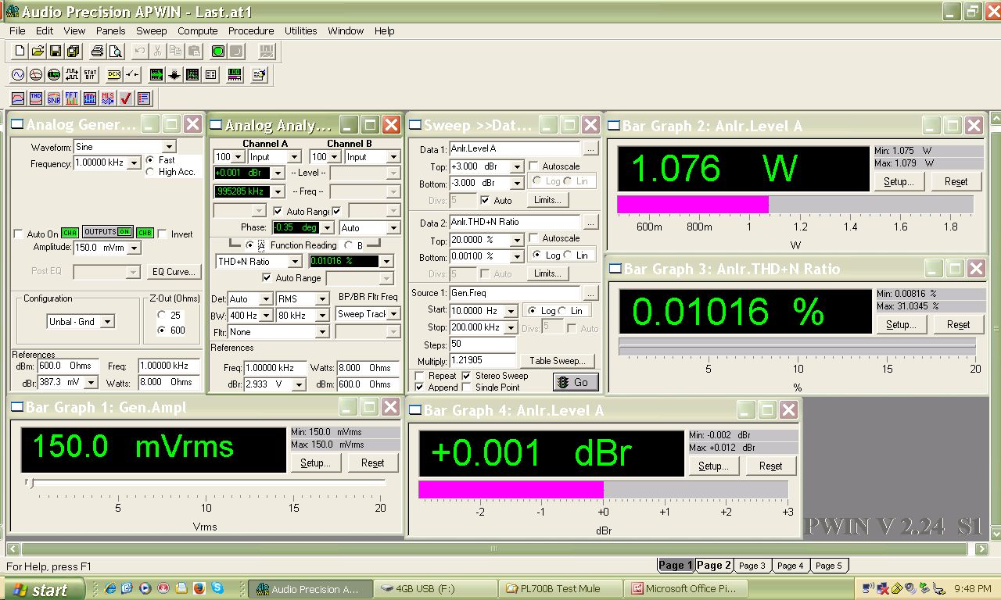The width and height of the screenshot is (1001, 600).
Task: Open the Unbal - Gnd configuration dropdown
Action: pyautogui.click(x=108, y=321)
